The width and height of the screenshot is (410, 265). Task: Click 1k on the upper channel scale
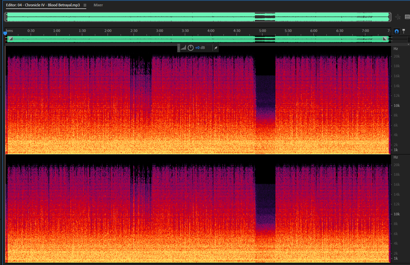(396, 150)
